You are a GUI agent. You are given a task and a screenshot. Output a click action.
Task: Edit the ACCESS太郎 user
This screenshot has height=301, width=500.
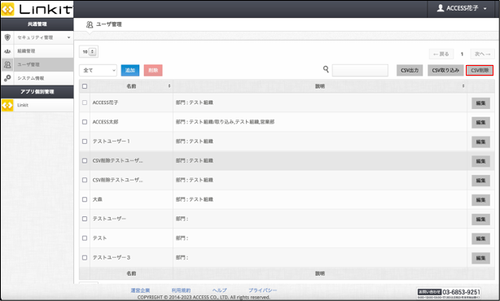480,123
